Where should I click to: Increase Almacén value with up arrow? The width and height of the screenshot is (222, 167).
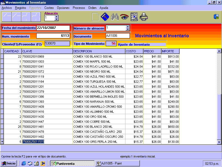coord(57,16)
